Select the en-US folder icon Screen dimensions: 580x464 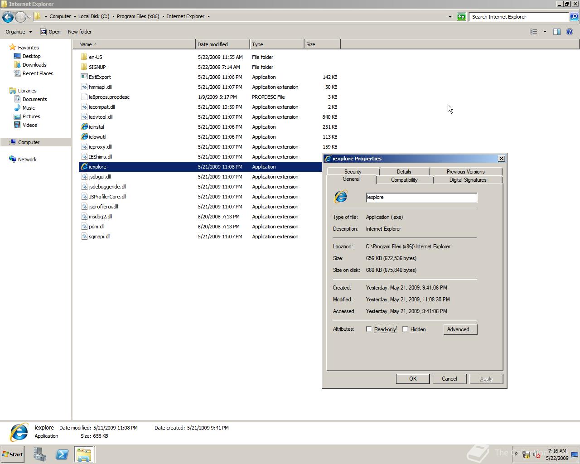click(84, 57)
